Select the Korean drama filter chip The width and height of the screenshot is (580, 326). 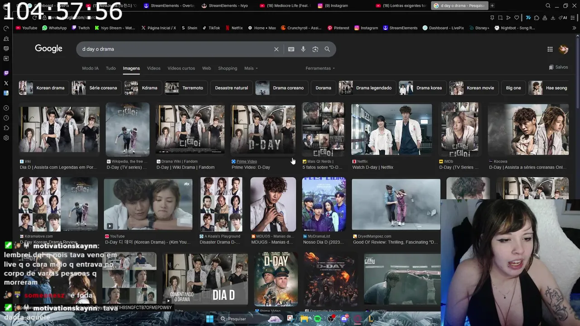pos(43,88)
